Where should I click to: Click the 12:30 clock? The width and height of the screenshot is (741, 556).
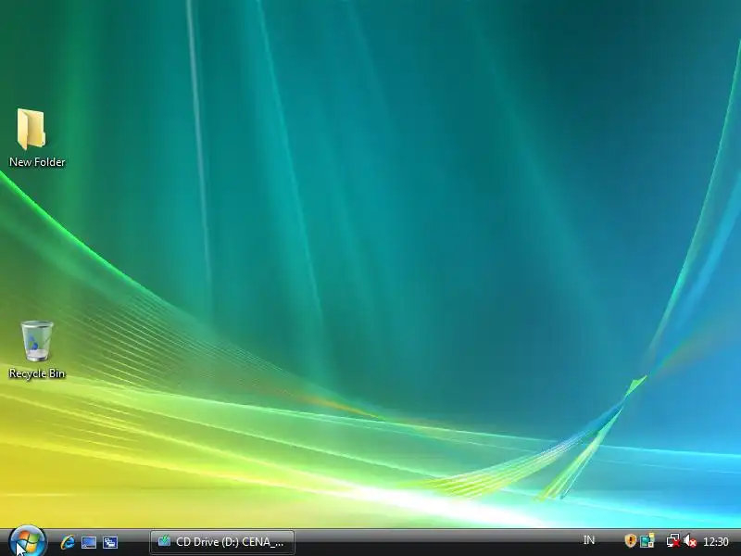[715, 541]
